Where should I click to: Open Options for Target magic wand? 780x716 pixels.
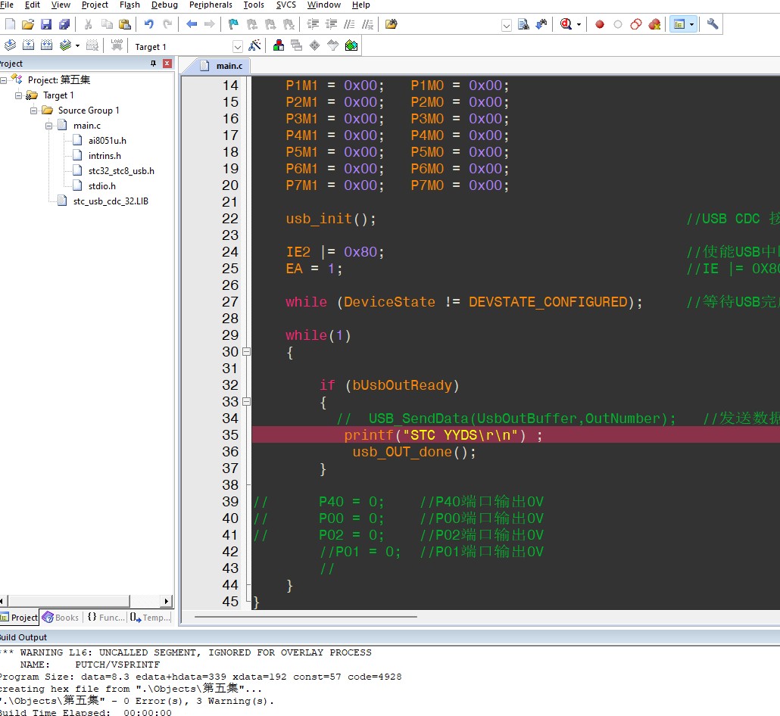click(x=254, y=45)
